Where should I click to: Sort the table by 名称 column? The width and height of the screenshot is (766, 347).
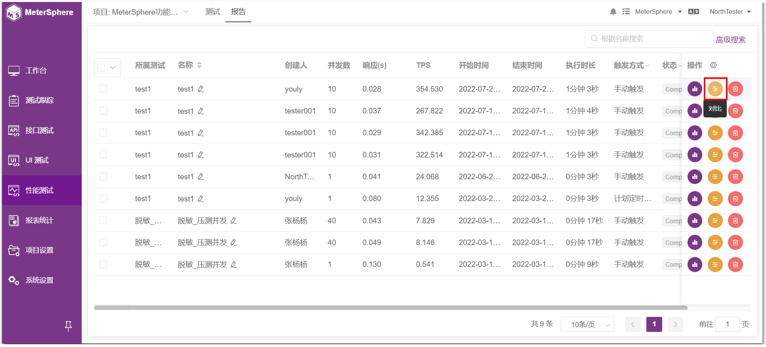click(199, 65)
